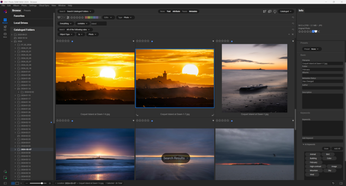Add a new metadata rule with plus icon
The width and height of the screenshot is (346, 186).
pyautogui.click(x=289, y=34)
